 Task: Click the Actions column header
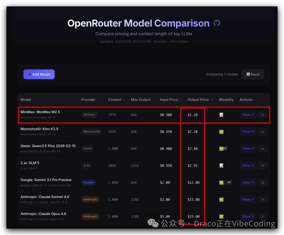coord(246,100)
